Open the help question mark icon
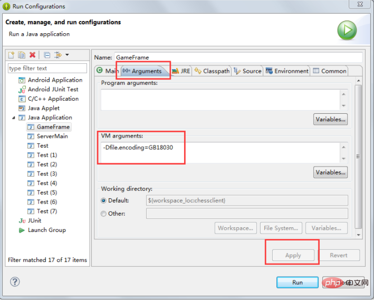Screen dimensions: 374x300 (x=15, y=282)
